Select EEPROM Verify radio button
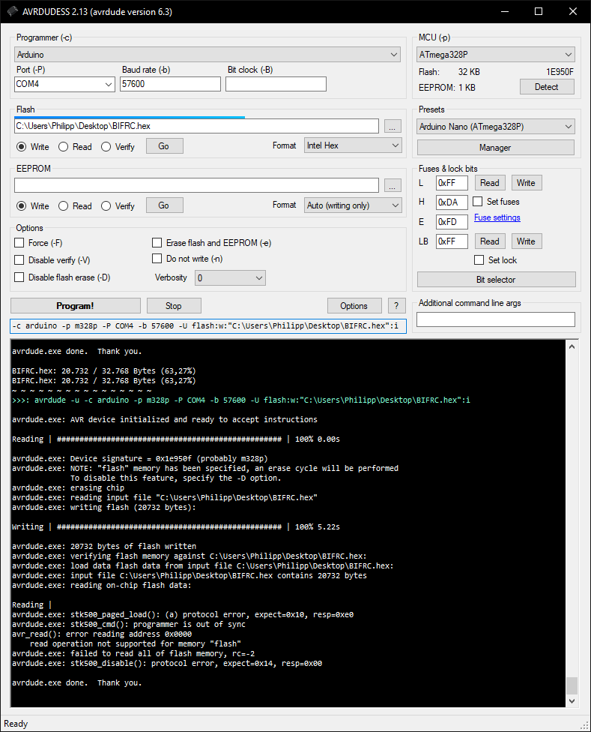 click(106, 205)
